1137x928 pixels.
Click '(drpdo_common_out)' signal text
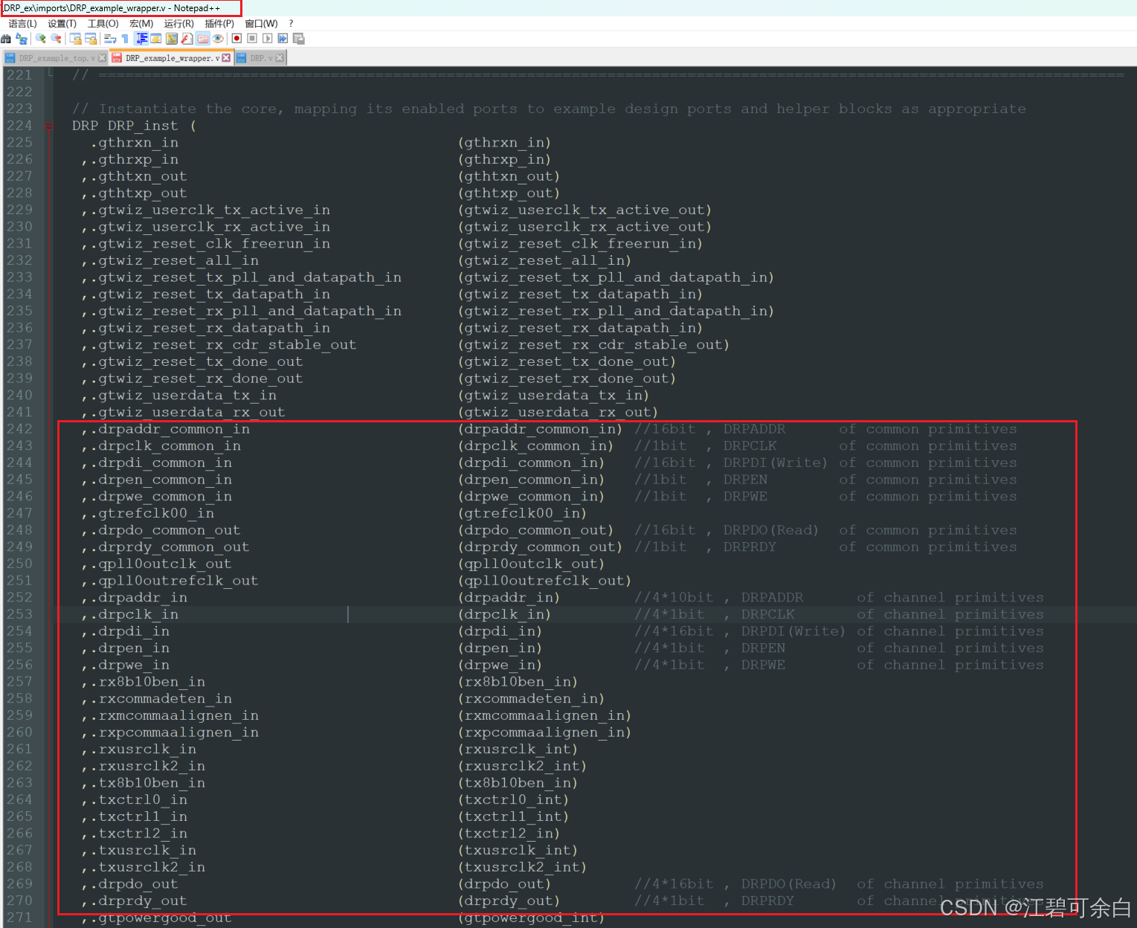point(535,530)
